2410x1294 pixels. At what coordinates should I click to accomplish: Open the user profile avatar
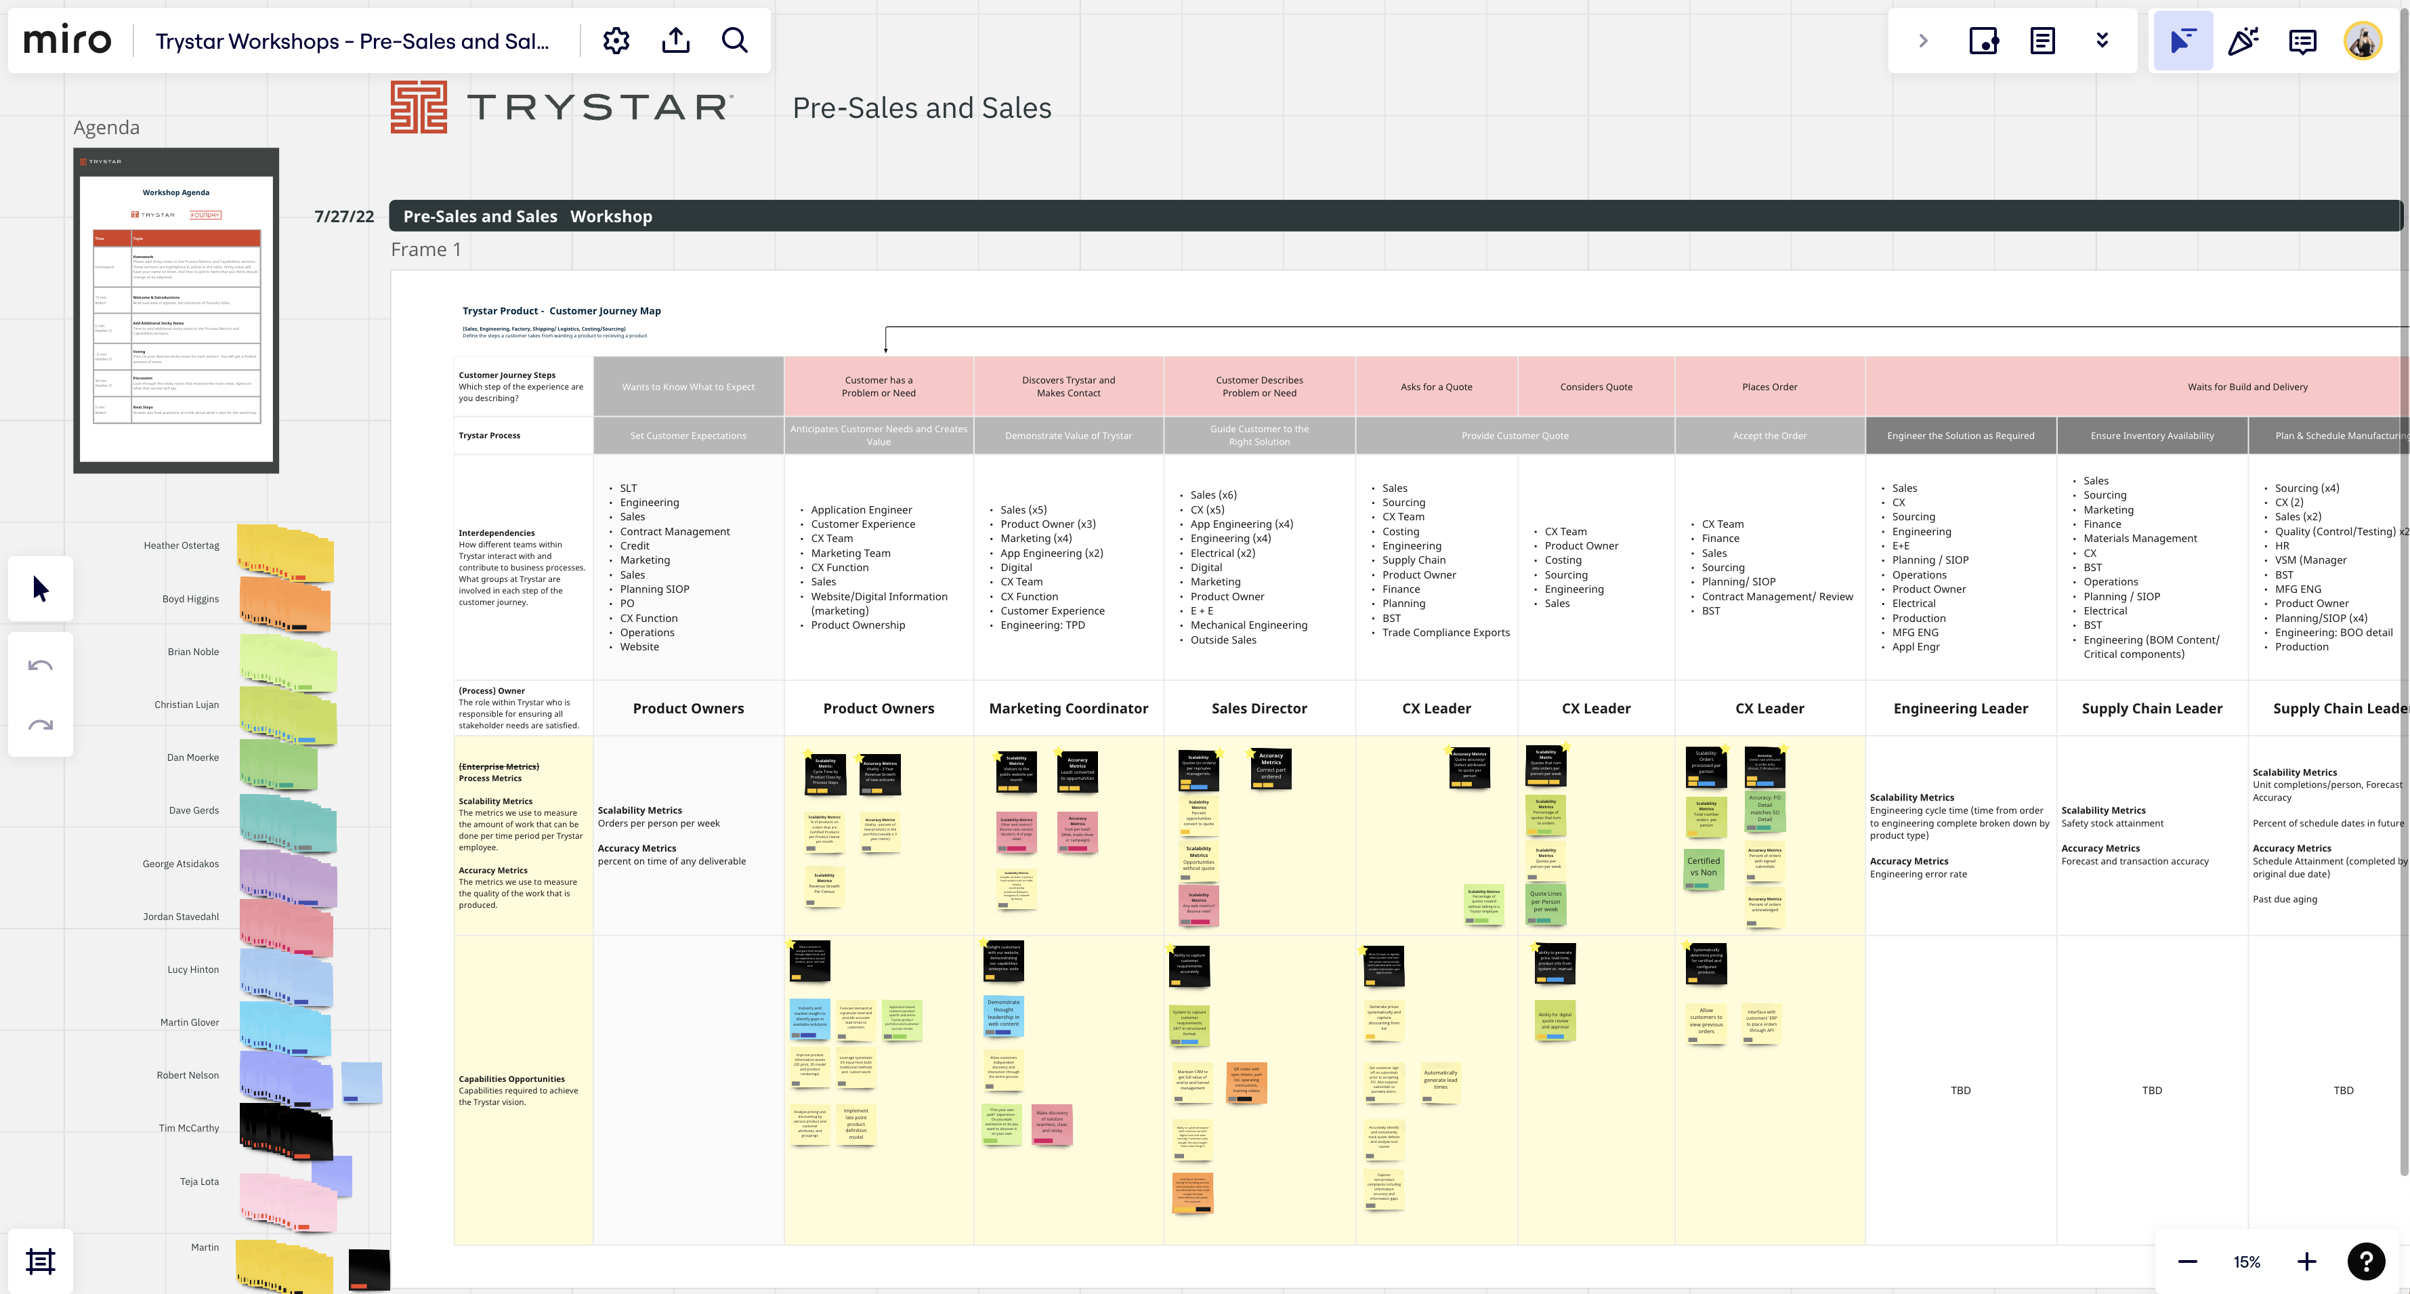[x=2363, y=40]
